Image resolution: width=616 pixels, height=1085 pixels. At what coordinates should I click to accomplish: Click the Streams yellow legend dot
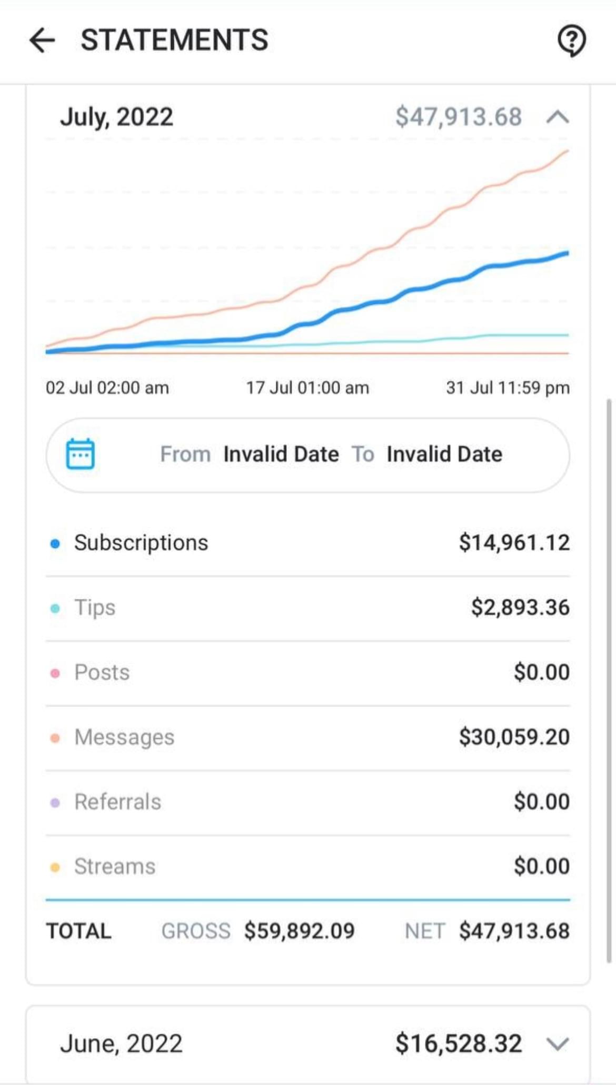[55, 867]
